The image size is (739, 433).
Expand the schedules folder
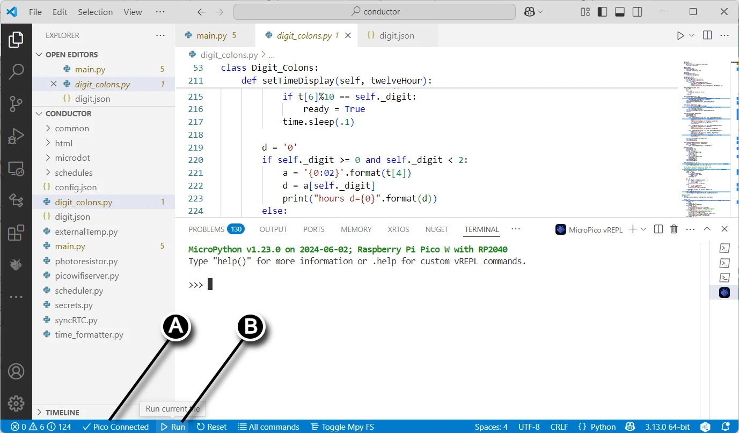click(x=74, y=173)
